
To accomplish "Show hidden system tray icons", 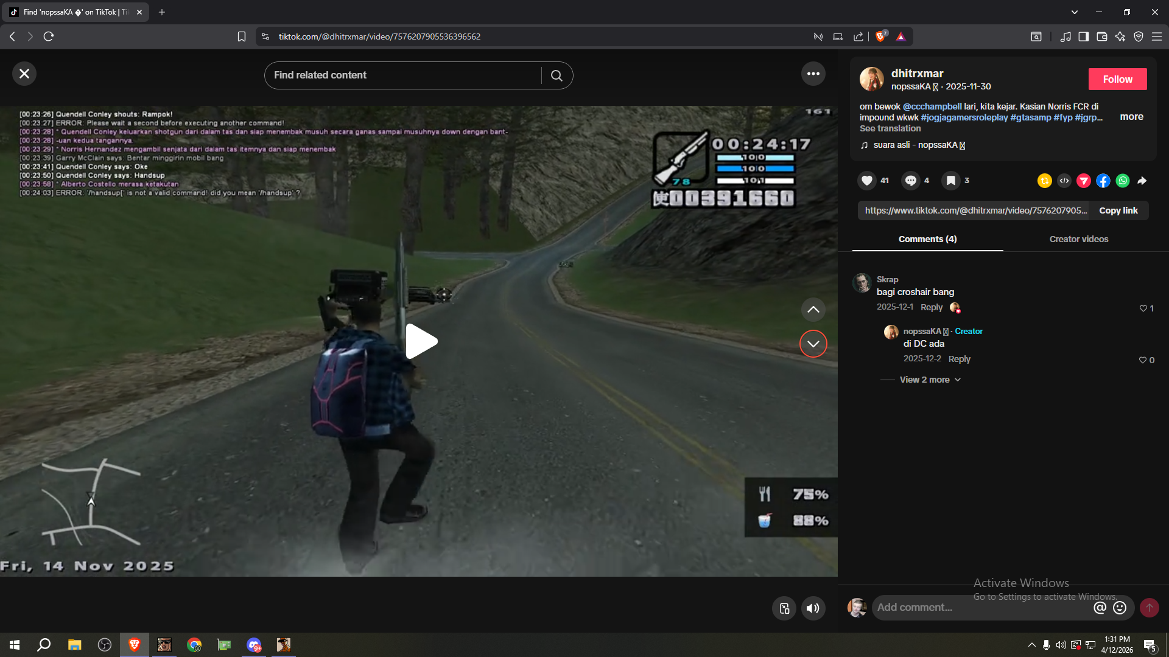I will (x=1031, y=645).
